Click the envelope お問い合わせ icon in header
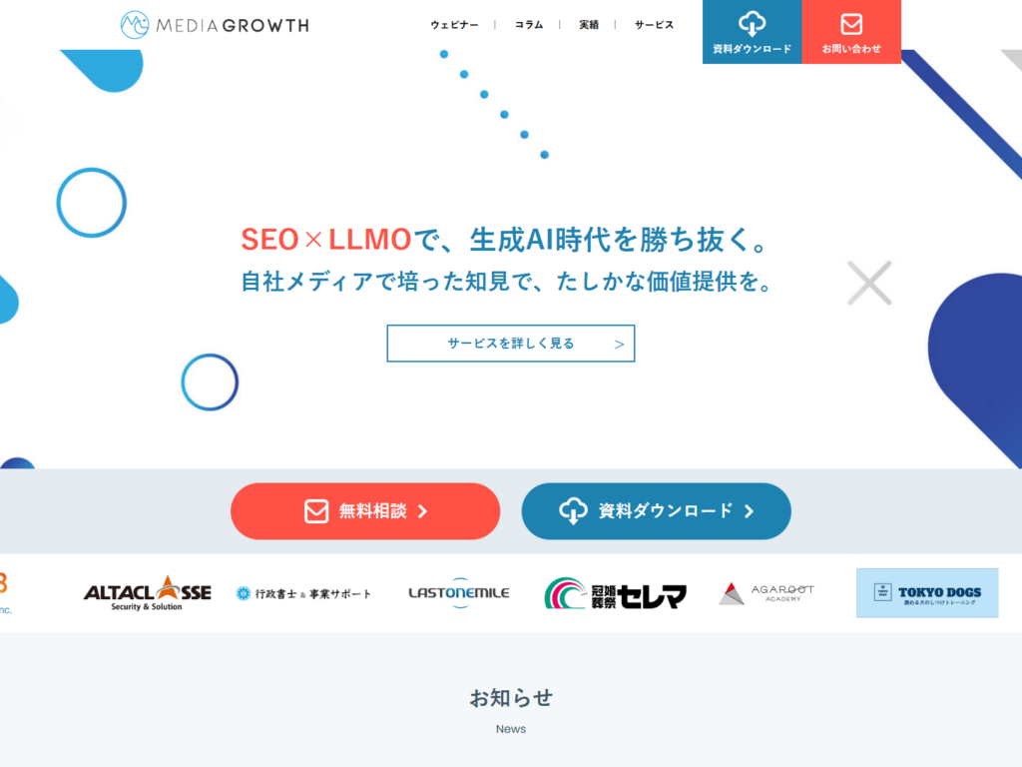This screenshot has width=1022, height=767. 851,24
